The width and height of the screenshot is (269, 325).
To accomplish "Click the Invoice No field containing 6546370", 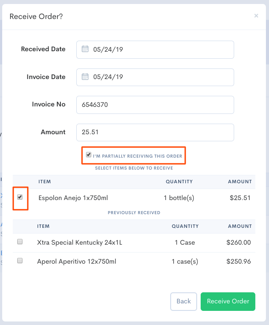I will click(155, 105).
